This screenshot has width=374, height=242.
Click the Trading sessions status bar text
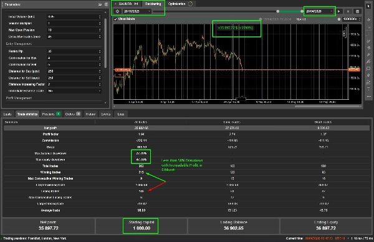click(x=35, y=238)
